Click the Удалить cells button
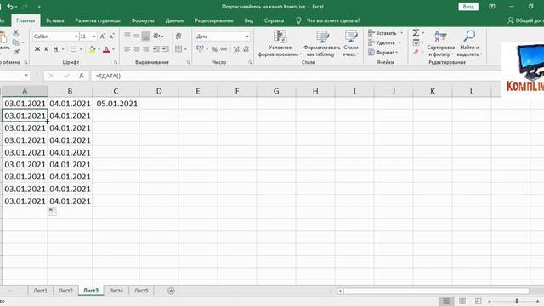 pyautogui.click(x=385, y=42)
